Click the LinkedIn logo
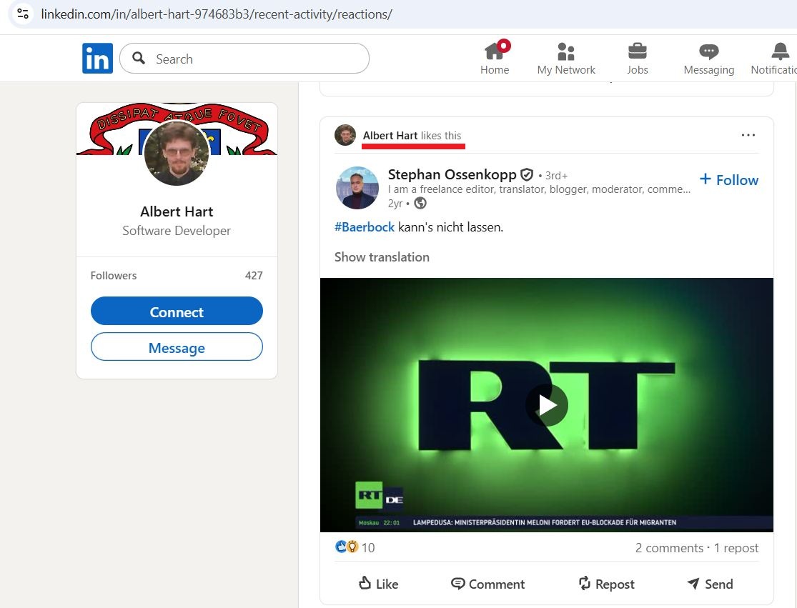 tap(97, 58)
